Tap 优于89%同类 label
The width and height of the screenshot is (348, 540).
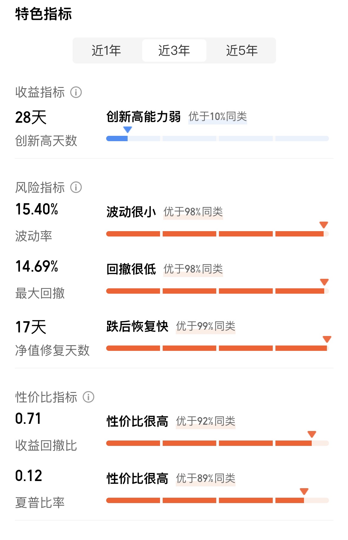[x=206, y=479]
